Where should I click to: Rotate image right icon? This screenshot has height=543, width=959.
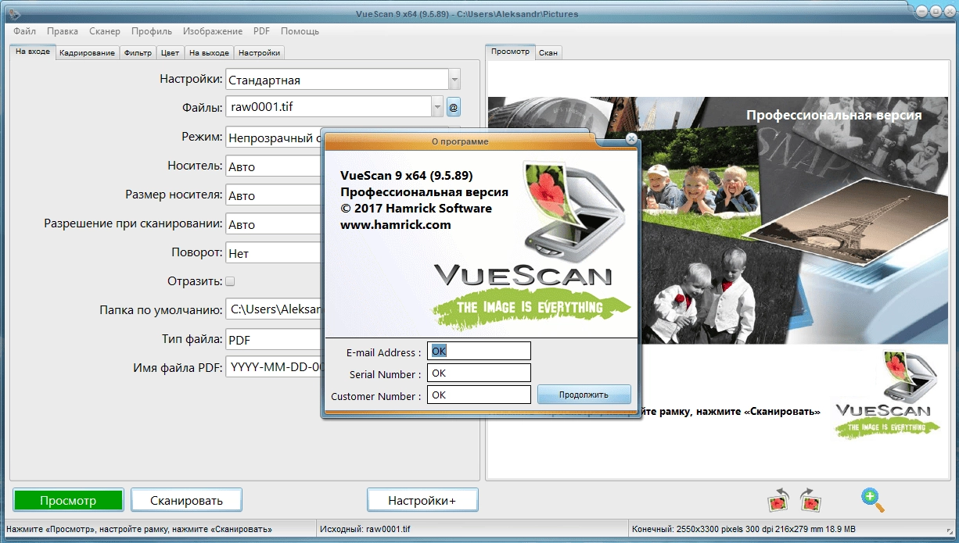click(811, 499)
